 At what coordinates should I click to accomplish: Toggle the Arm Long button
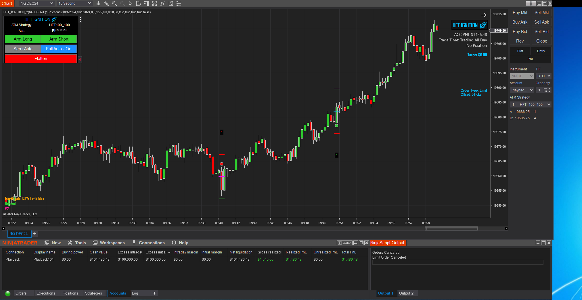click(x=23, y=39)
